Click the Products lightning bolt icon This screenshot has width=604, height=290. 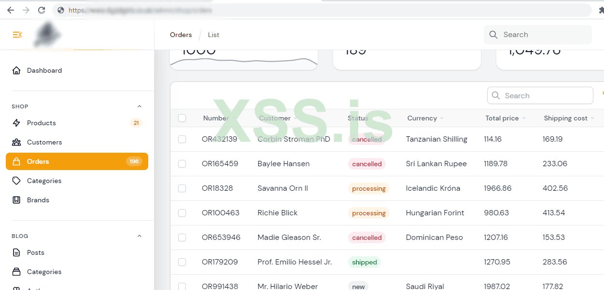click(x=16, y=123)
